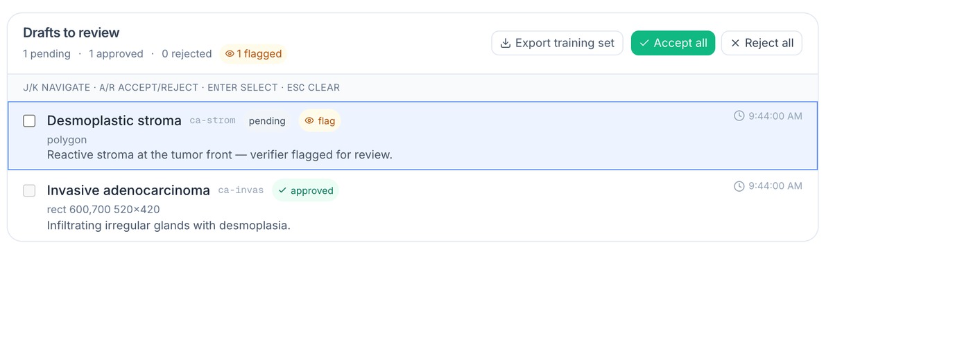Select the Desmoplastic stroma title
This screenshot has width=971, height=344.
[x=114, y=120]
